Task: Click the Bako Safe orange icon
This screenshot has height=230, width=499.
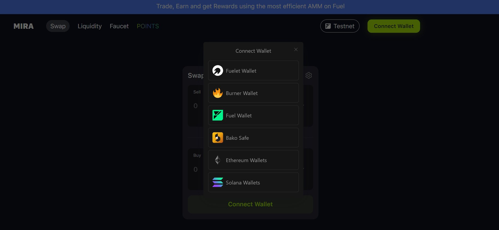Action: coord(218,138)
